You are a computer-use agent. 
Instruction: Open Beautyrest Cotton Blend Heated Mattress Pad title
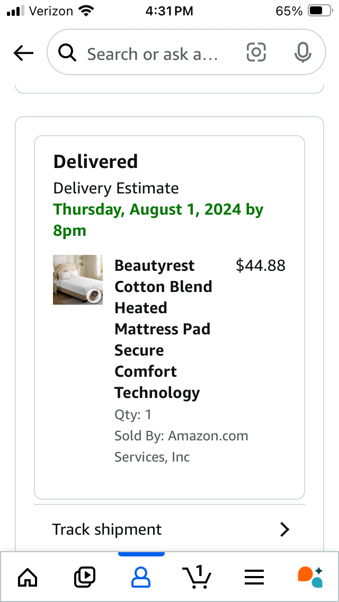(x=163, y=329)
